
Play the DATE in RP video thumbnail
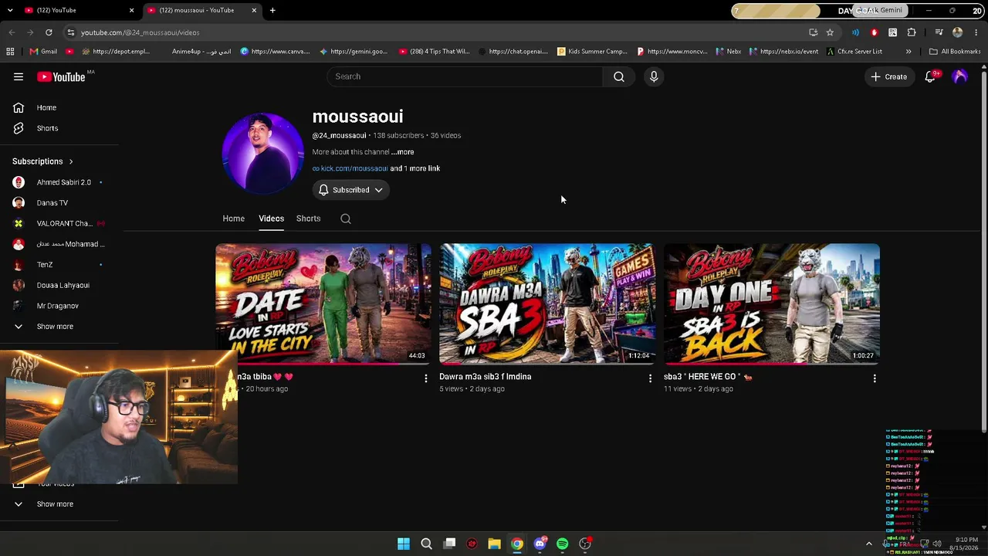click(x=323, y=303)
